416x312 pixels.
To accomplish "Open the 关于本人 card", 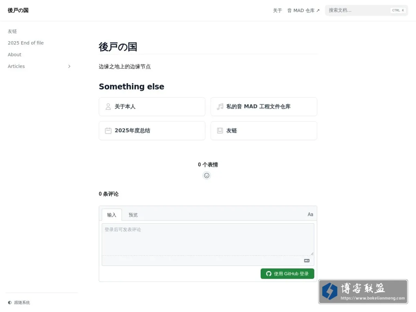I will [x=152, y=106].
